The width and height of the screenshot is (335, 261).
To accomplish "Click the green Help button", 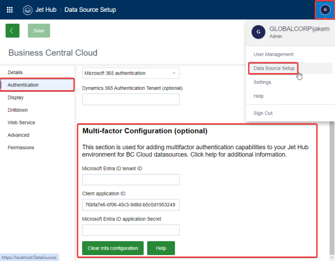I will click(x=161, y=248).
